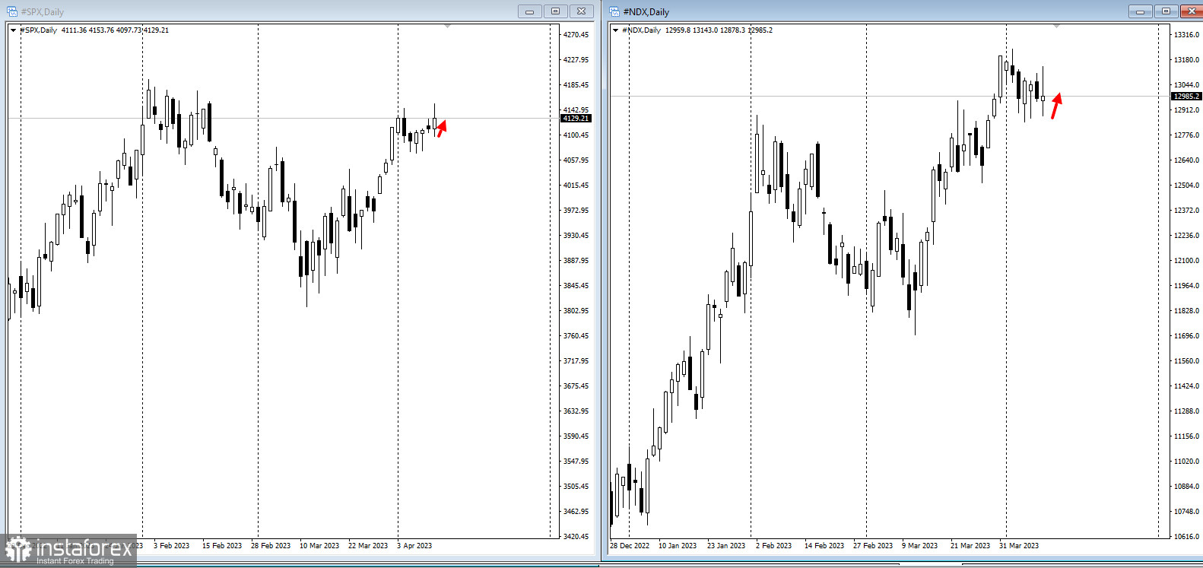Click the chart shift marker on the NDX chart
1203x568 pixels.
pos(1056,27)
